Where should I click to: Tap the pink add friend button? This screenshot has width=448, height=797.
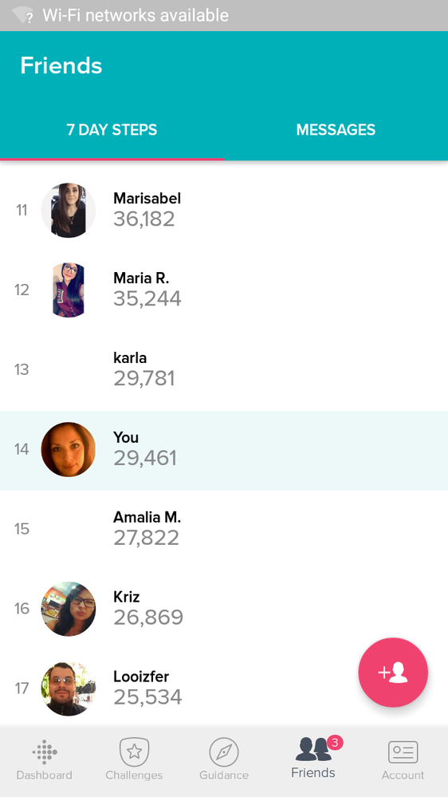393,672
